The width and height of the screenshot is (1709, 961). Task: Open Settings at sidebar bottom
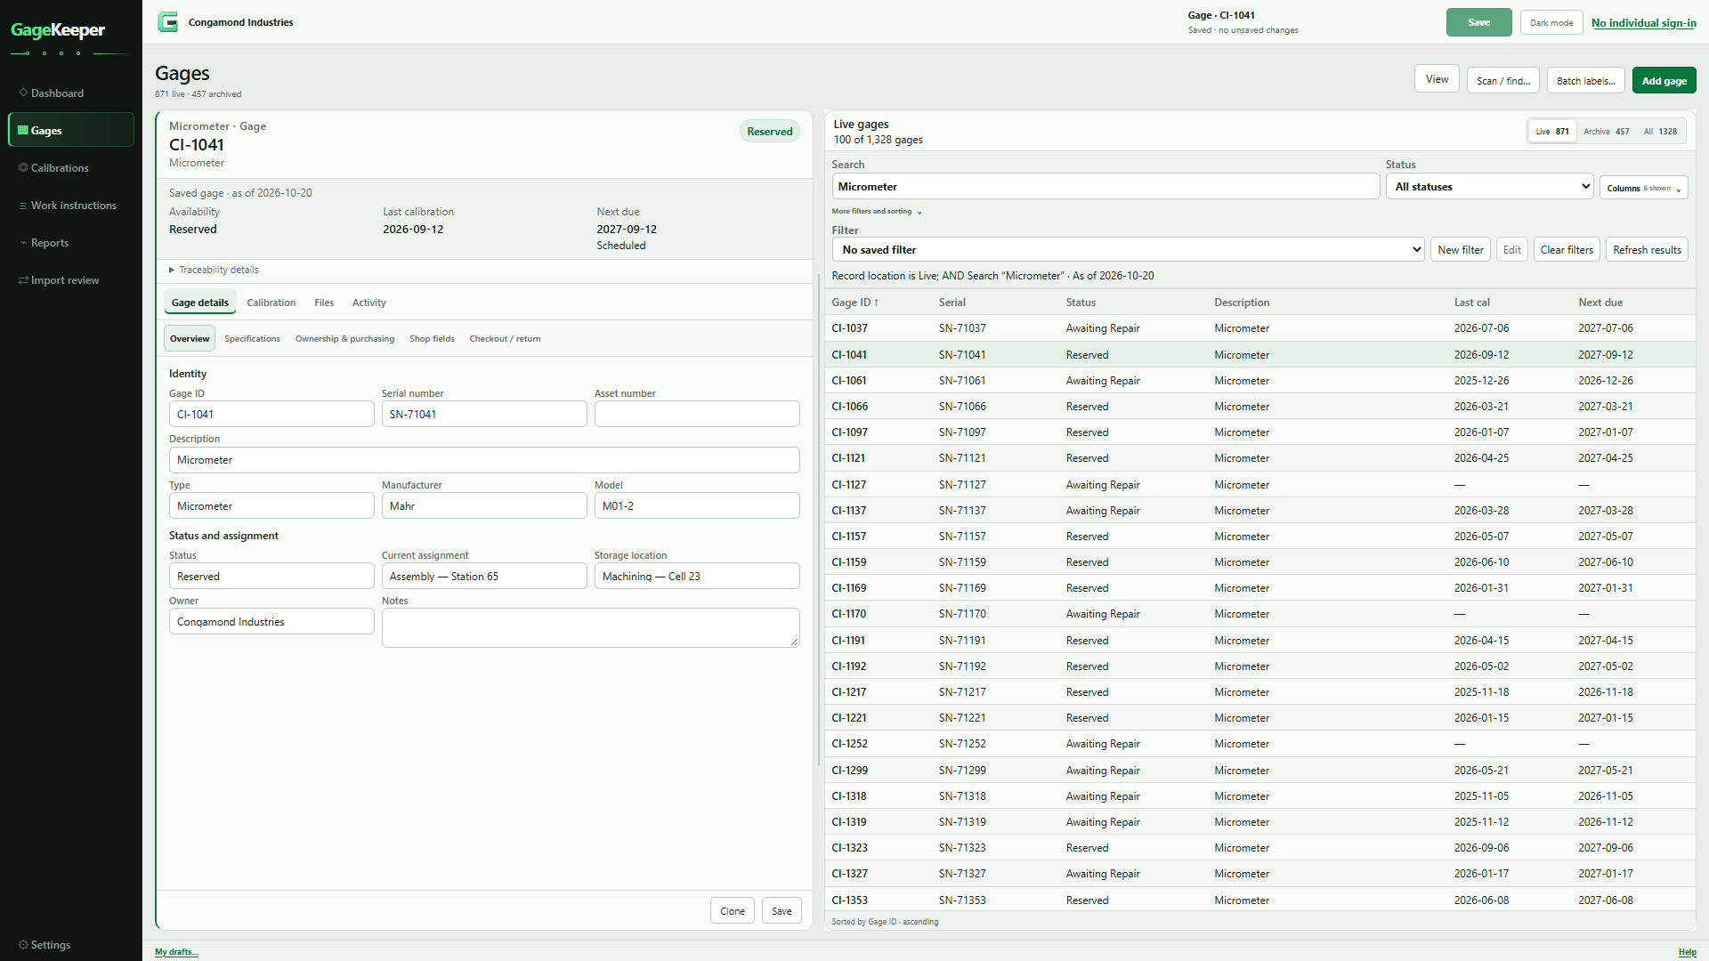tap(71, 945)
